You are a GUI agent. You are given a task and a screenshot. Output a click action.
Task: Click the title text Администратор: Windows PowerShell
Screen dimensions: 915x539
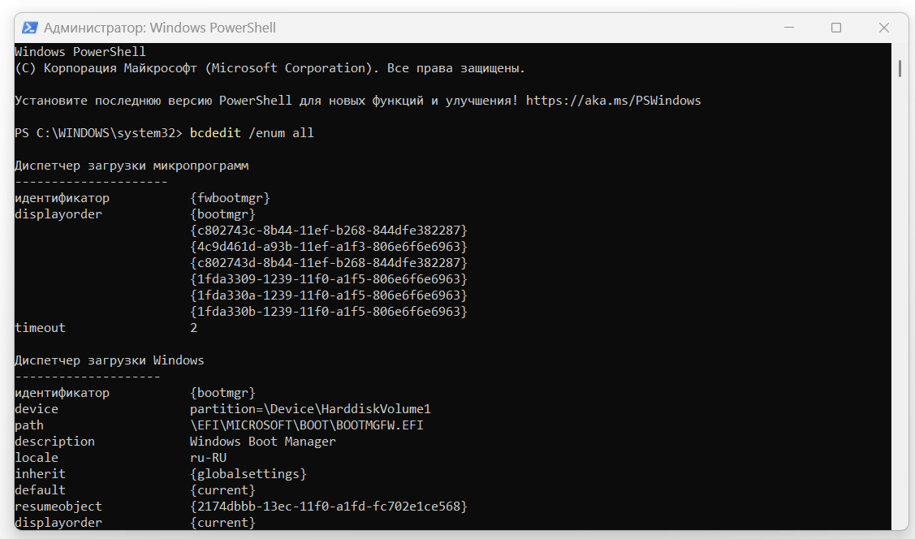click(159, 28)
